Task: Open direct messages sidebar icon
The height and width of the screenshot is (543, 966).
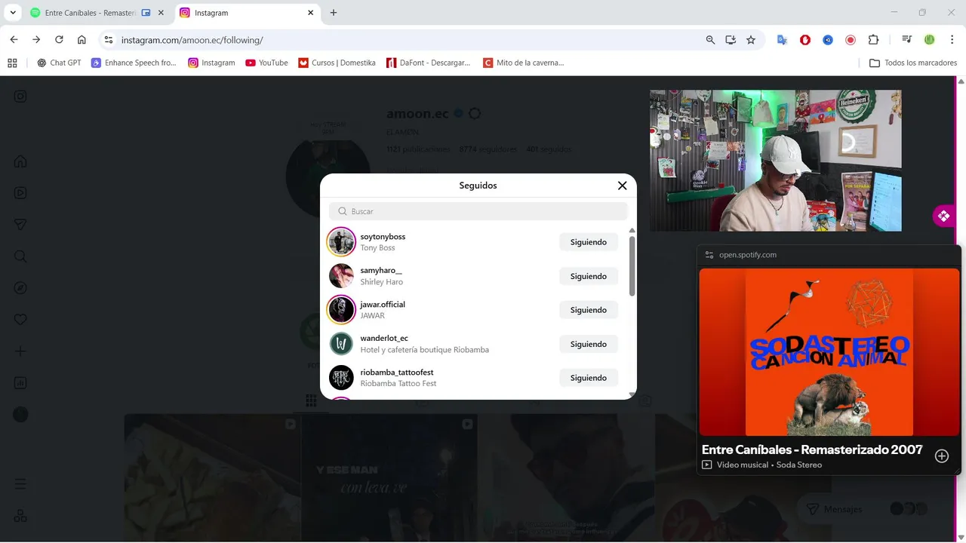Action: (20, 225)
